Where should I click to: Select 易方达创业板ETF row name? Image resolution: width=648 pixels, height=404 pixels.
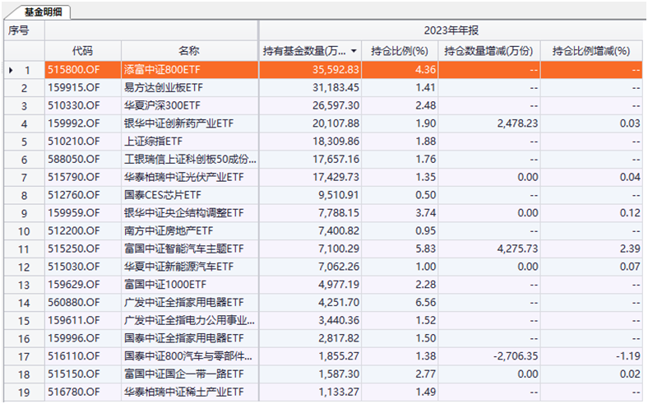(164, 88)
